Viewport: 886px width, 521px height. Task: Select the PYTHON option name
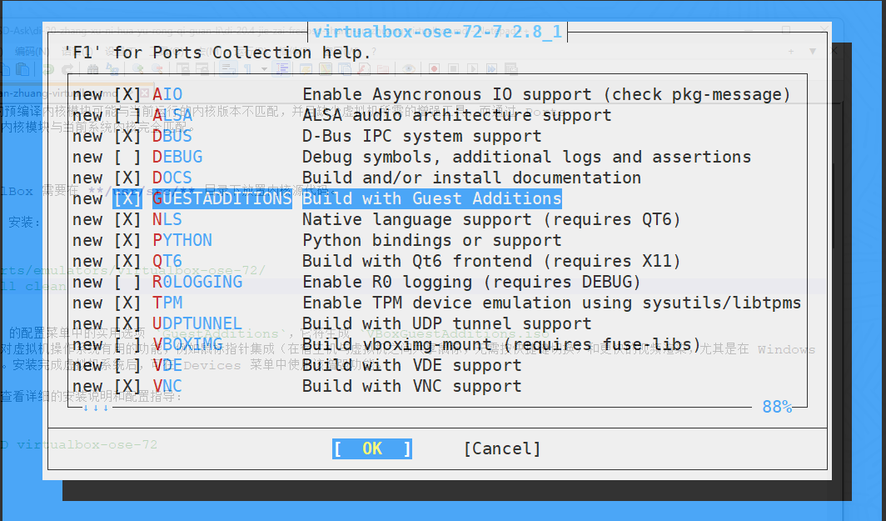(x=182, y=240)
